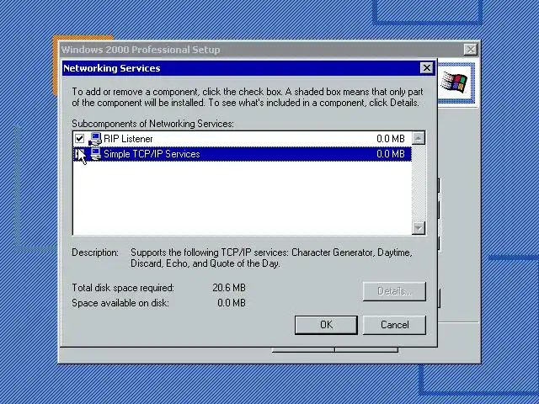Image resolution: width=539 pixels, height=404 pixels.
Task: Select the RIP Listener row text
Action: click(x=128, y=139)
